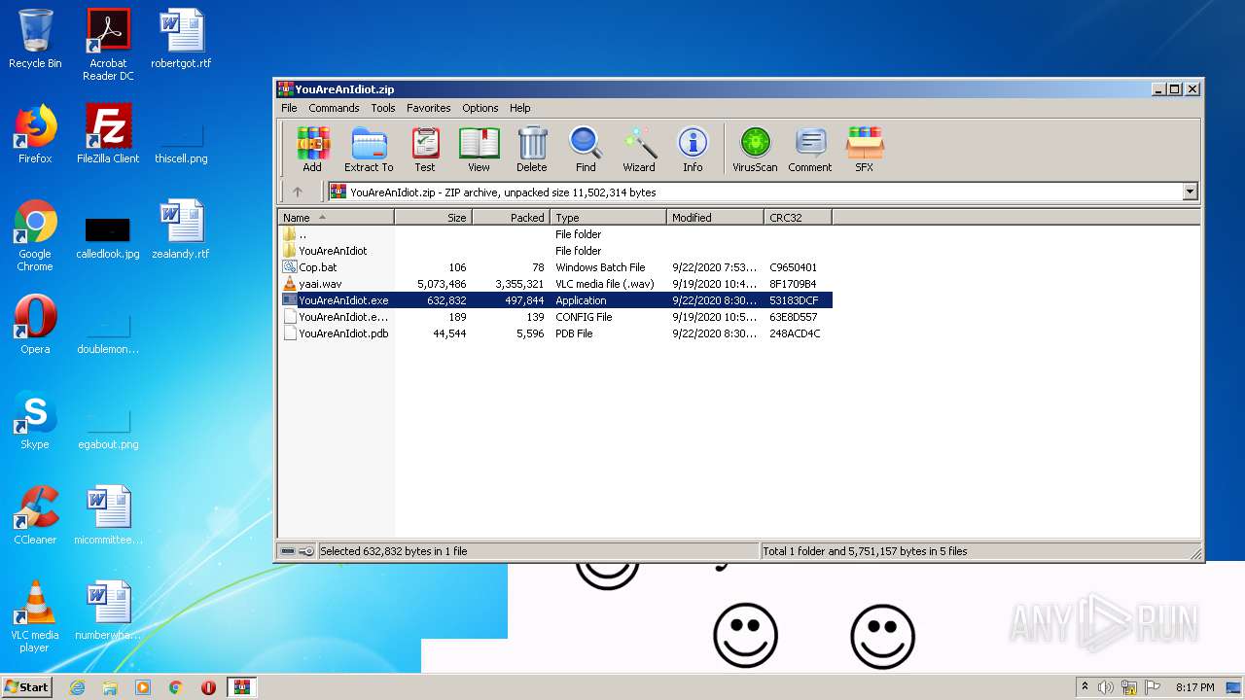
Task: Click the View toolbar icon
Action: pyautogui.click(x=479, y=150)
